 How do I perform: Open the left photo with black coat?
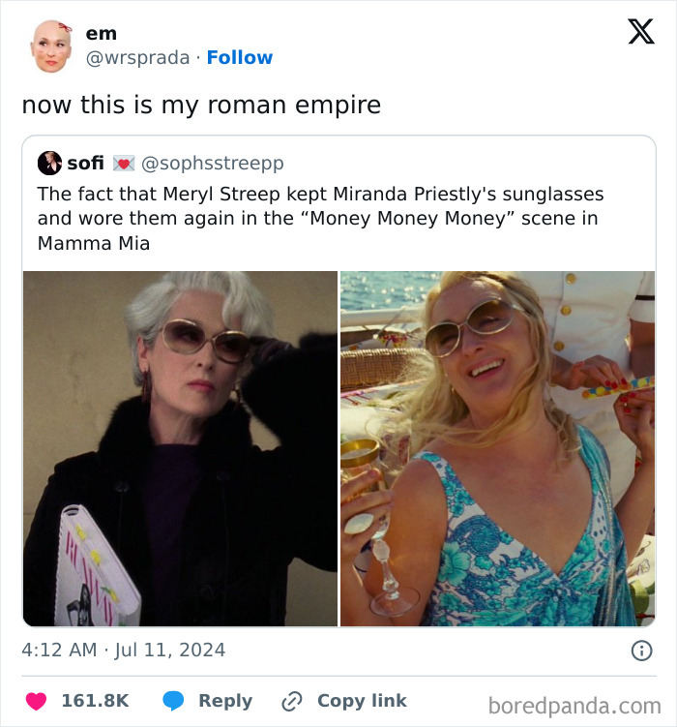pyautogui.click(x=180, y=448)
